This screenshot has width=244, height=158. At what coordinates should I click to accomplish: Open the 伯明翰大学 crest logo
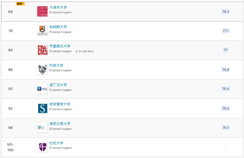(x=42, y=31)
